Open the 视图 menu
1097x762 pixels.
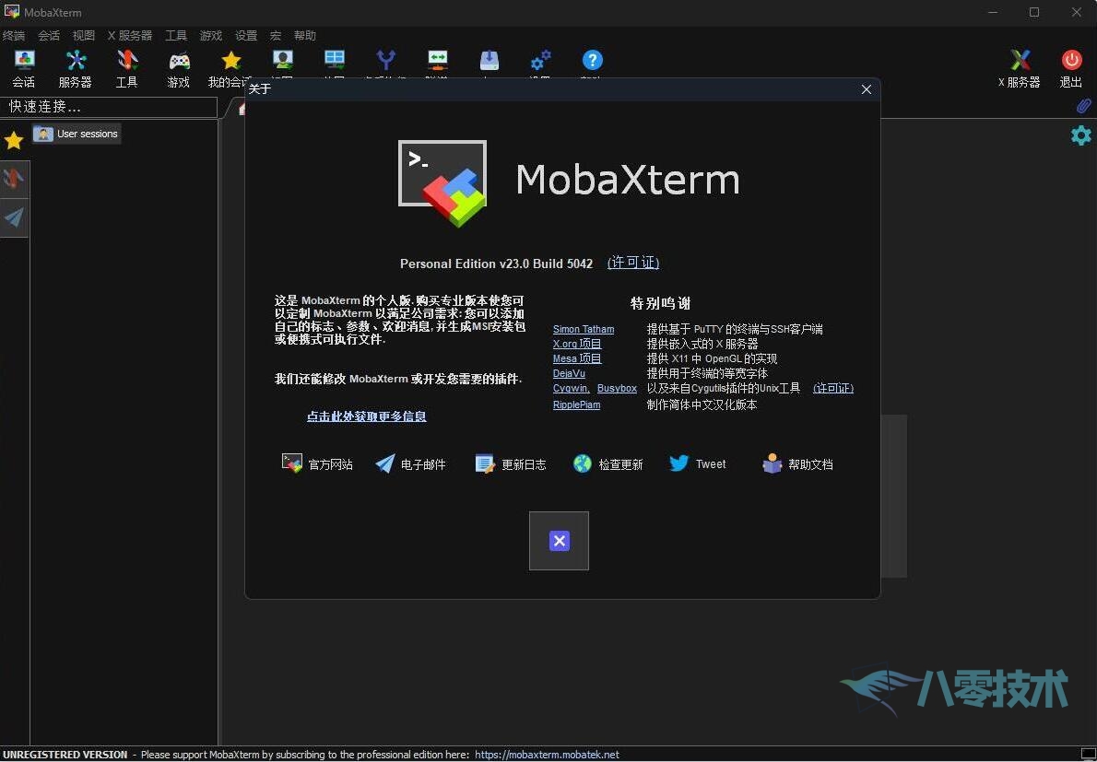coord(84,36)
